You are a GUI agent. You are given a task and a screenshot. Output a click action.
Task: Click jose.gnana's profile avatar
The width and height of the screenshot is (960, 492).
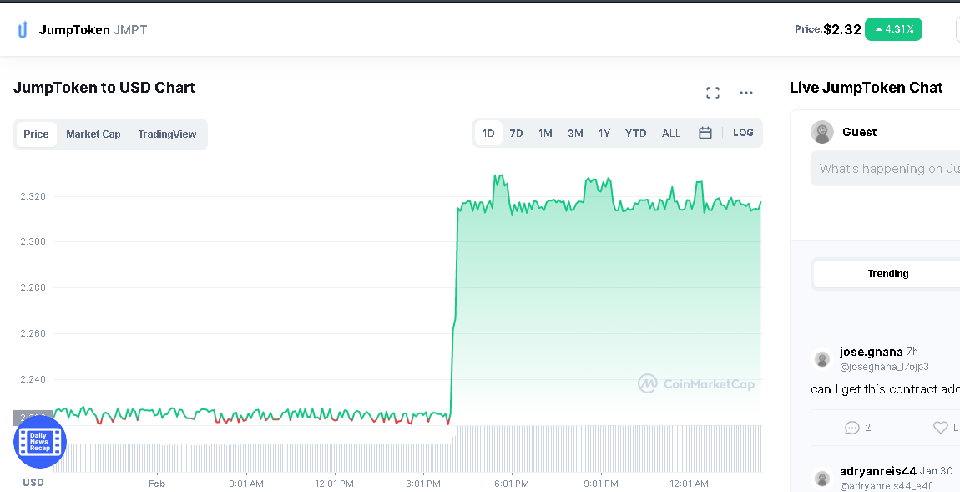(x=821, y=359)
